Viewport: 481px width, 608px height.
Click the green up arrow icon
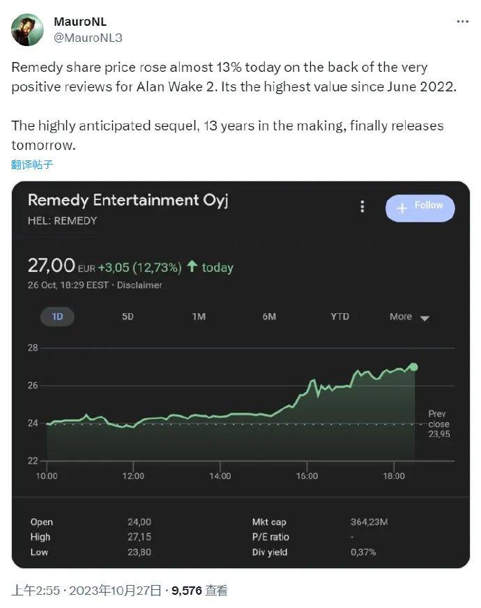click(x=192, y=266)
